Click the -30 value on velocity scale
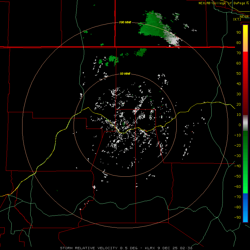The image size is (250, 250). coord(237,156)
